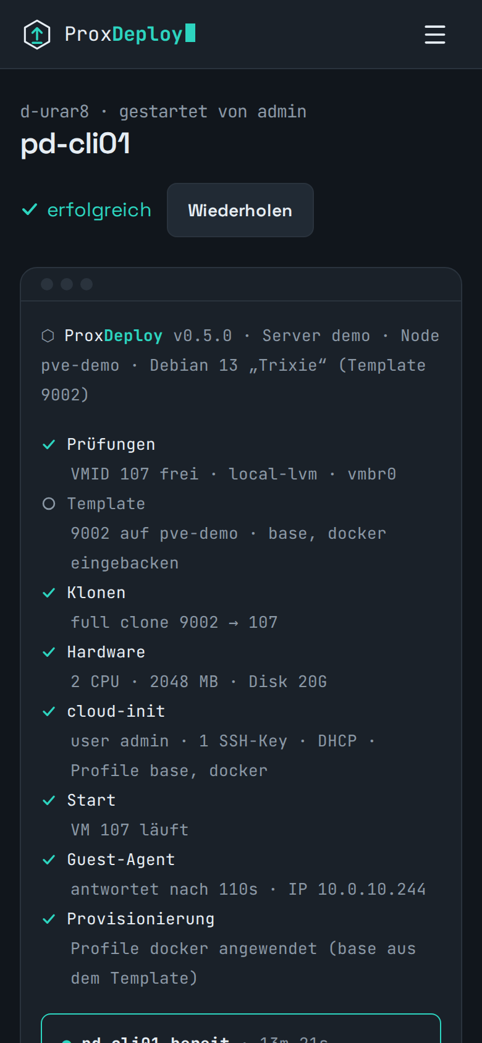
Task: Click the checkmark next to Start step
Action: tap(49, 800)
